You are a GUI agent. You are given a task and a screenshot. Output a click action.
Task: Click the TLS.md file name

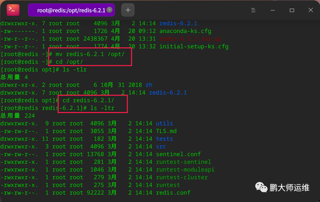(166, 131)
